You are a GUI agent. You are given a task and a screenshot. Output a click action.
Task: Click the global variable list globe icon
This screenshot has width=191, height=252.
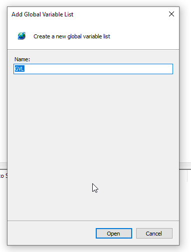(x=22, y=36)
